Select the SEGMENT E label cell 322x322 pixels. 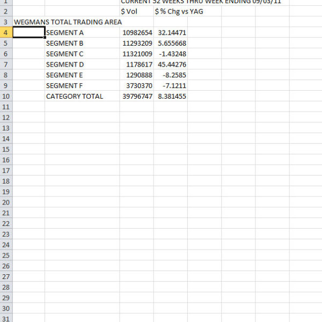(82, 75)
